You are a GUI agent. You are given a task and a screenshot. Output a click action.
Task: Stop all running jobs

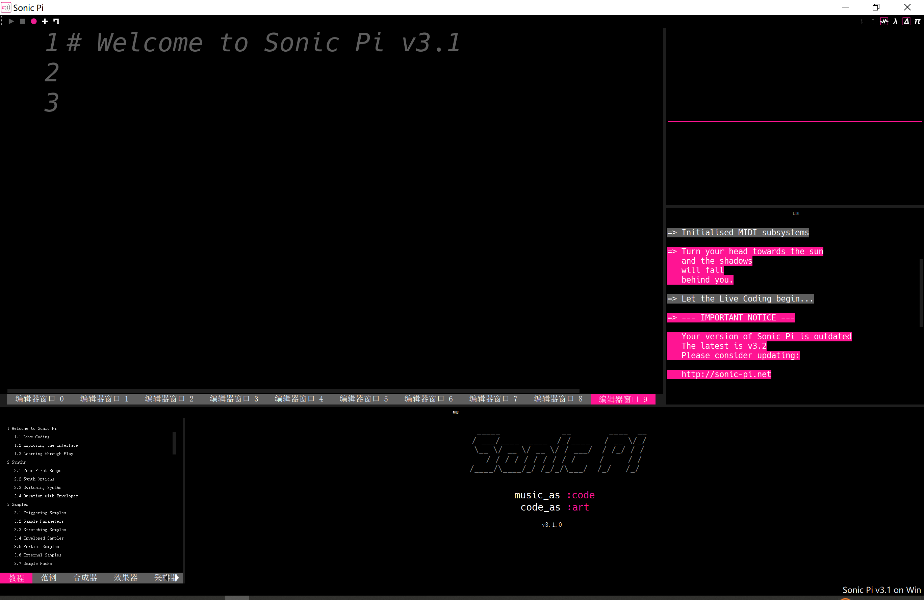[x=22, y=21]
